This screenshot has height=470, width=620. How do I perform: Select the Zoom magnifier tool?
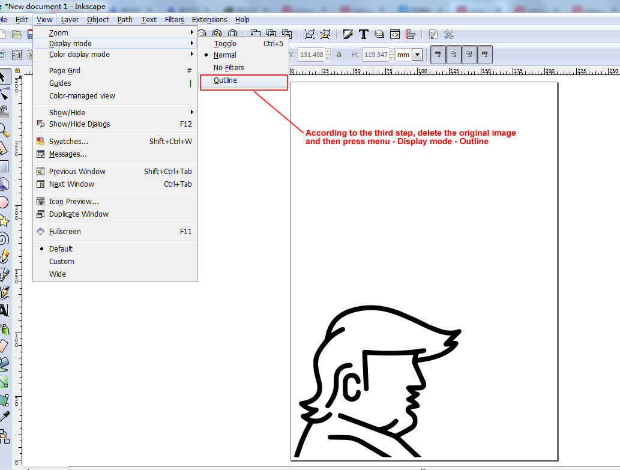pyautogui.click(x=4, y=130)
